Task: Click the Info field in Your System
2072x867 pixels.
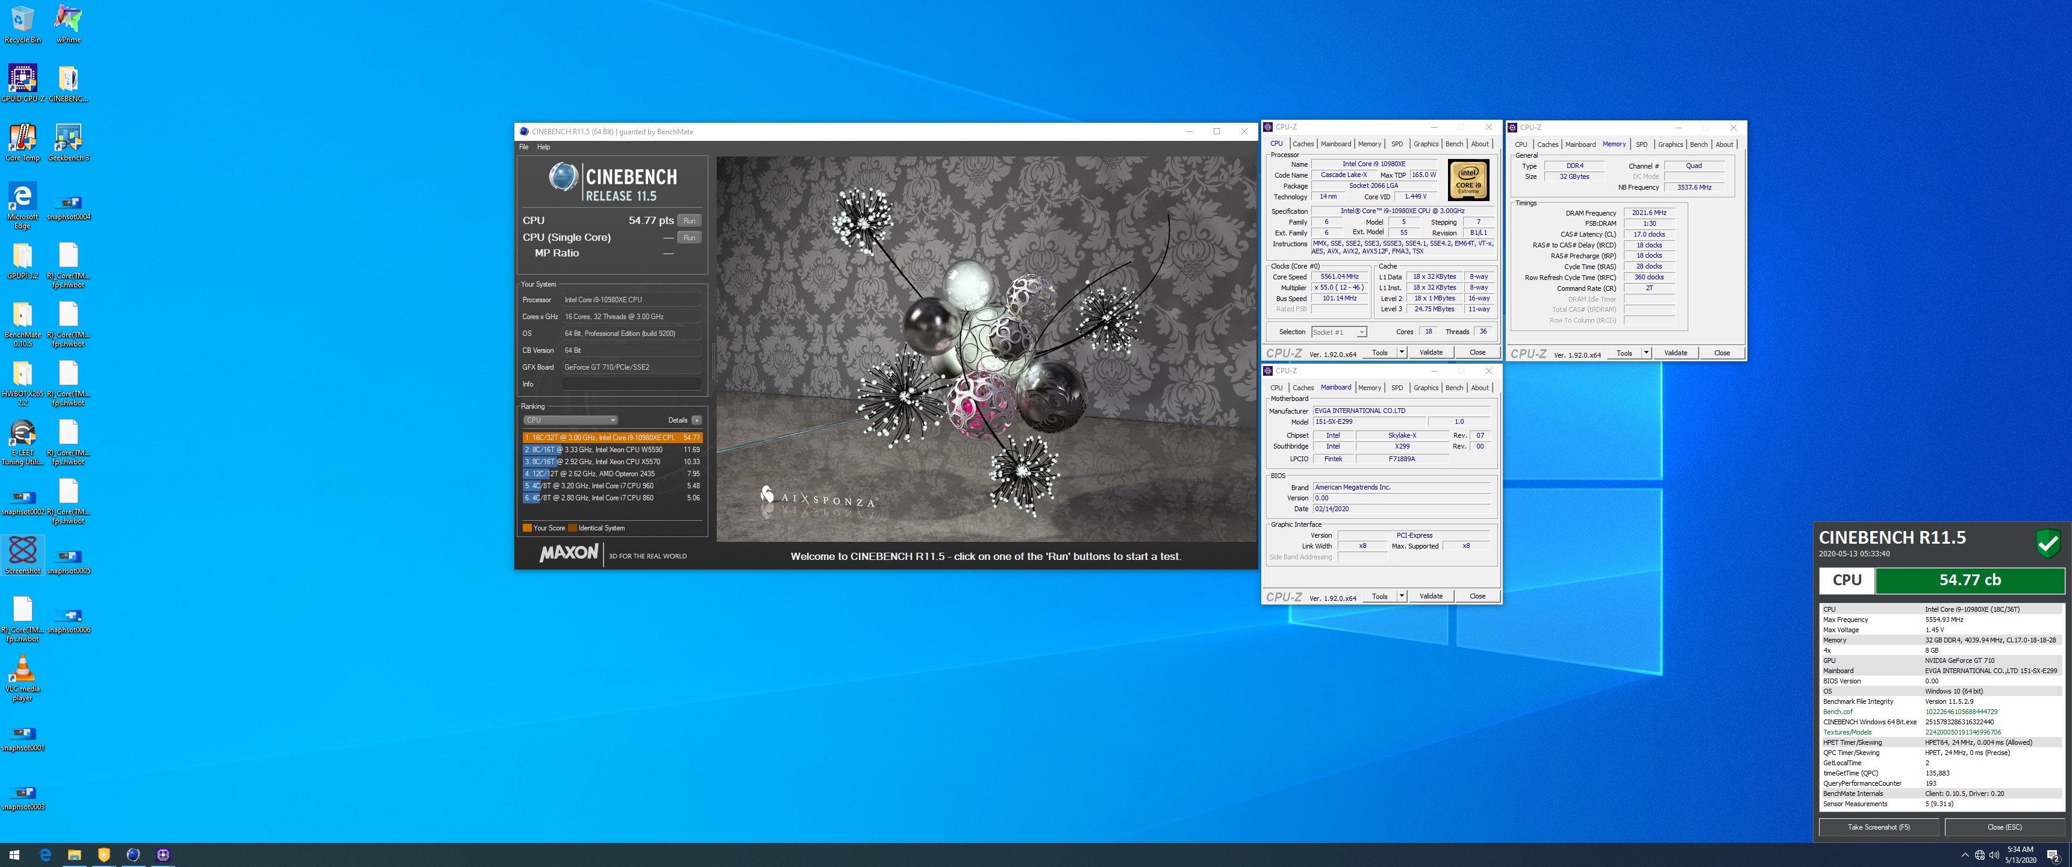Action: click(x=631, y=385)
